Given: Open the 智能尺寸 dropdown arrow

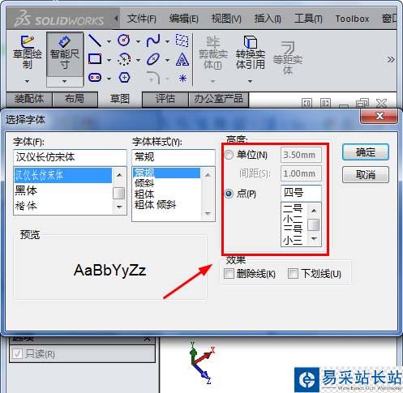Looking at the screenshot, I should coord(64,81).
